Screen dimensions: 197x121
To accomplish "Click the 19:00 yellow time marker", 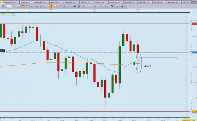I will (x=95, y=12).
